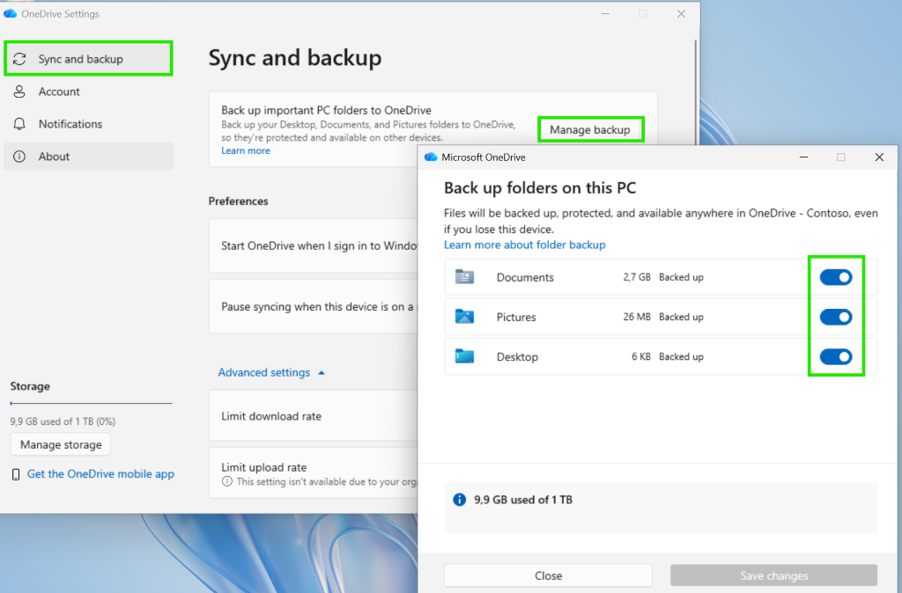This screenshot has height=593, width=902.
Task: Open Learn more link in settings window
Action: [246, 150]
